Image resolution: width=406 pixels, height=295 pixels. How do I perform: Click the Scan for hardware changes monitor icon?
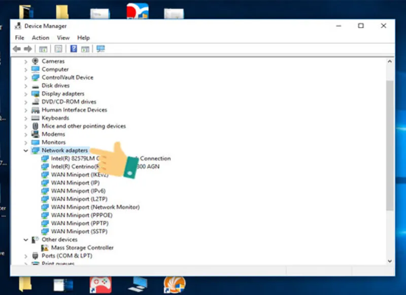(100, 49)
